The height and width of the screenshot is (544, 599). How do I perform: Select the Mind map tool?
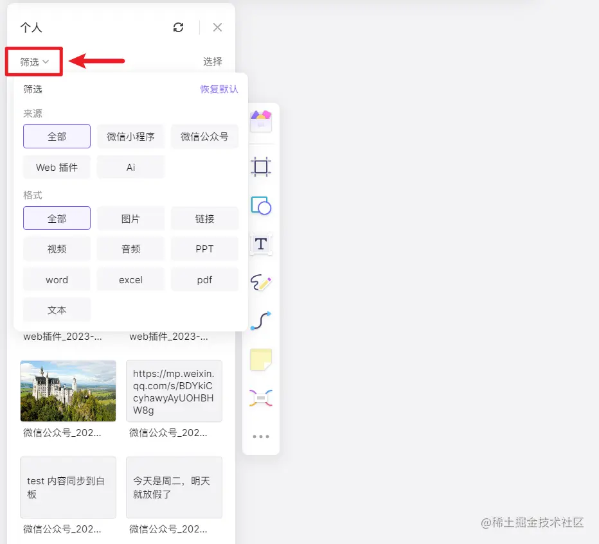[x=261, y=398]
